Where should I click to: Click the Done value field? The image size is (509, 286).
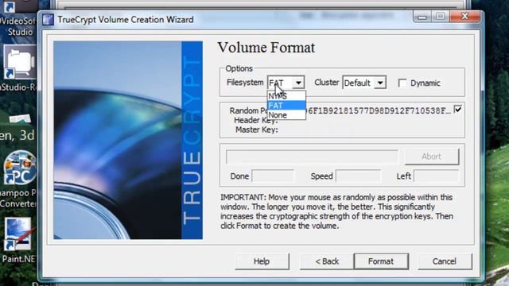[x=273, y=176]
